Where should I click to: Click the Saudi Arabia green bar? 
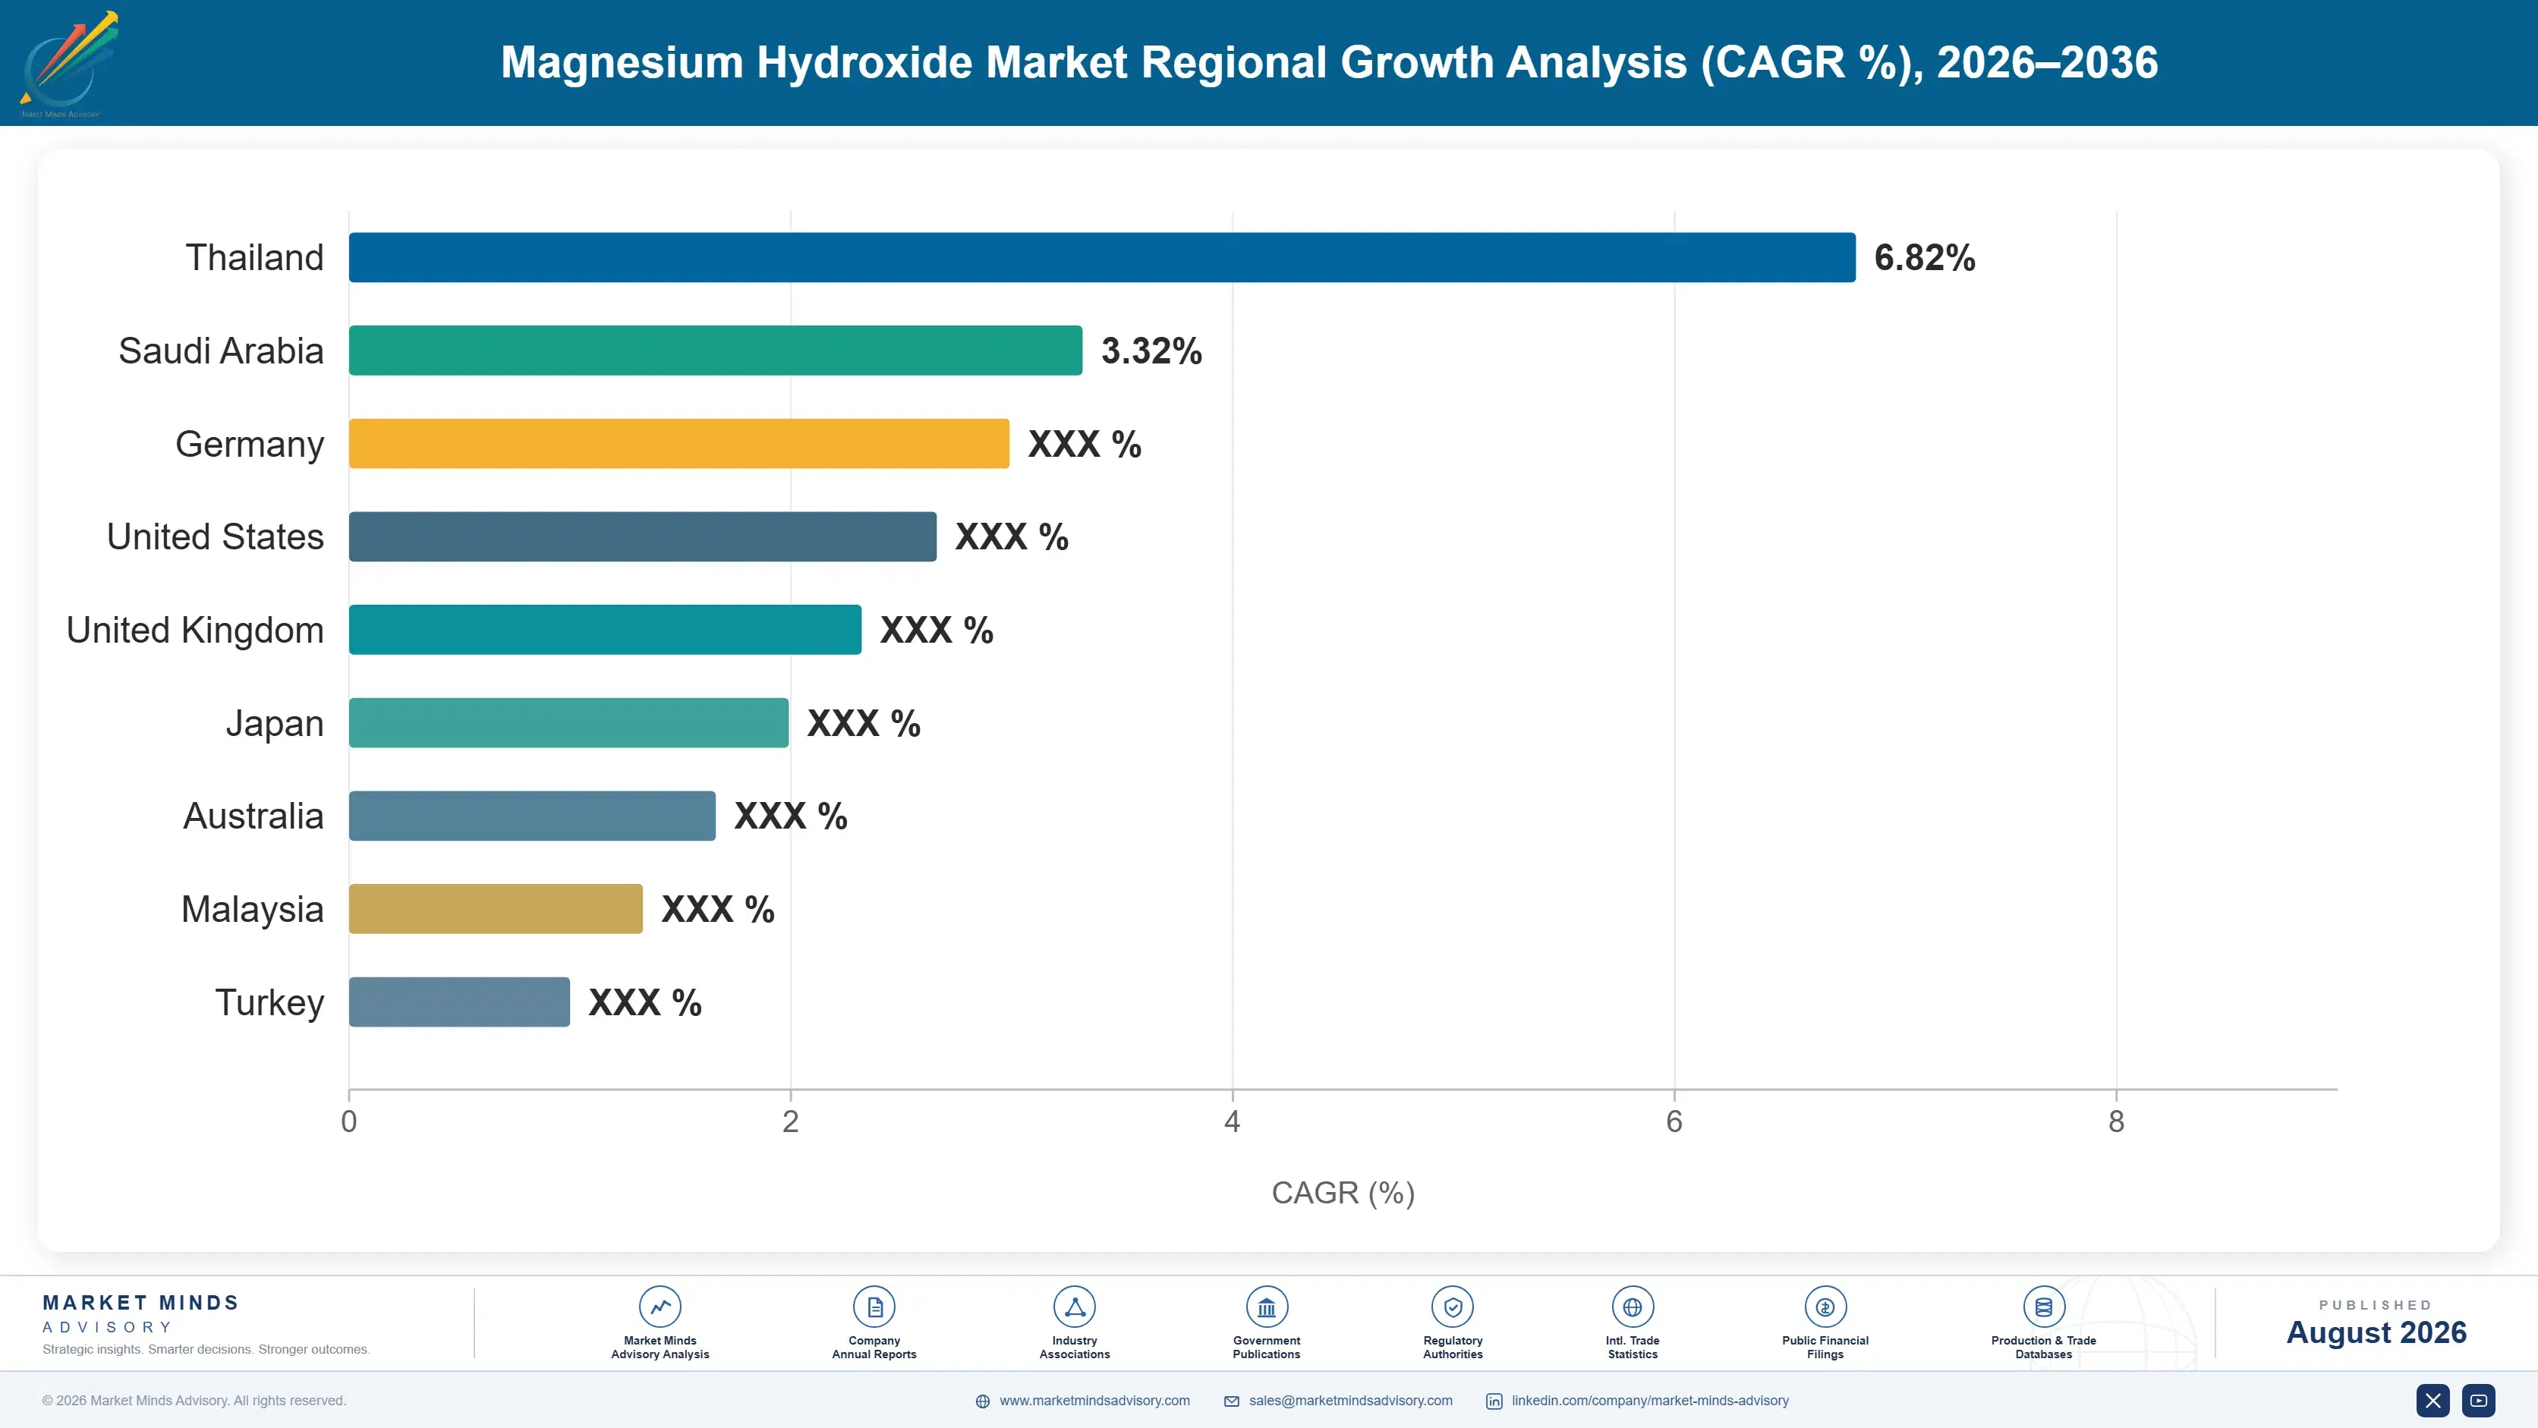[715, 351]
